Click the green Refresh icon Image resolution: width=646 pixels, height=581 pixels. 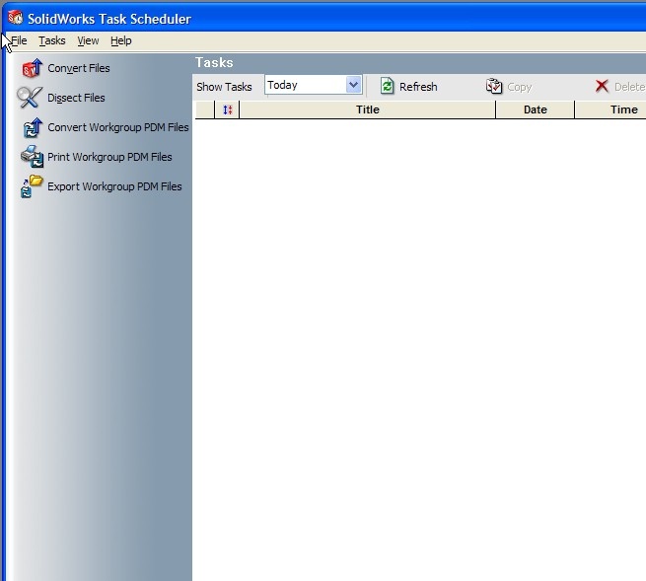pyautogui.click(x=387, y=86)
